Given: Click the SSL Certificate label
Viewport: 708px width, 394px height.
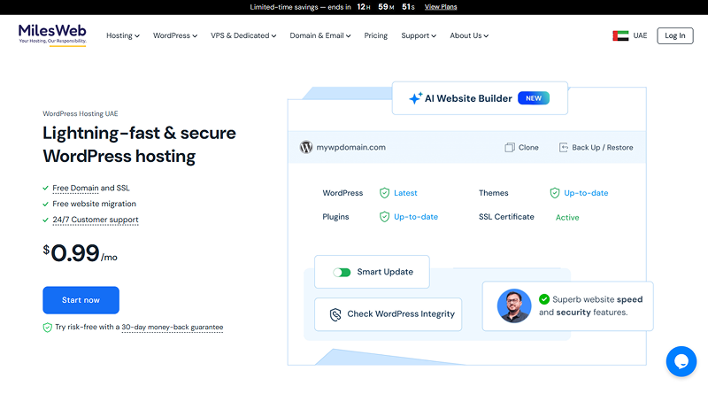Looking at the screenshot, I should point(506,217).
